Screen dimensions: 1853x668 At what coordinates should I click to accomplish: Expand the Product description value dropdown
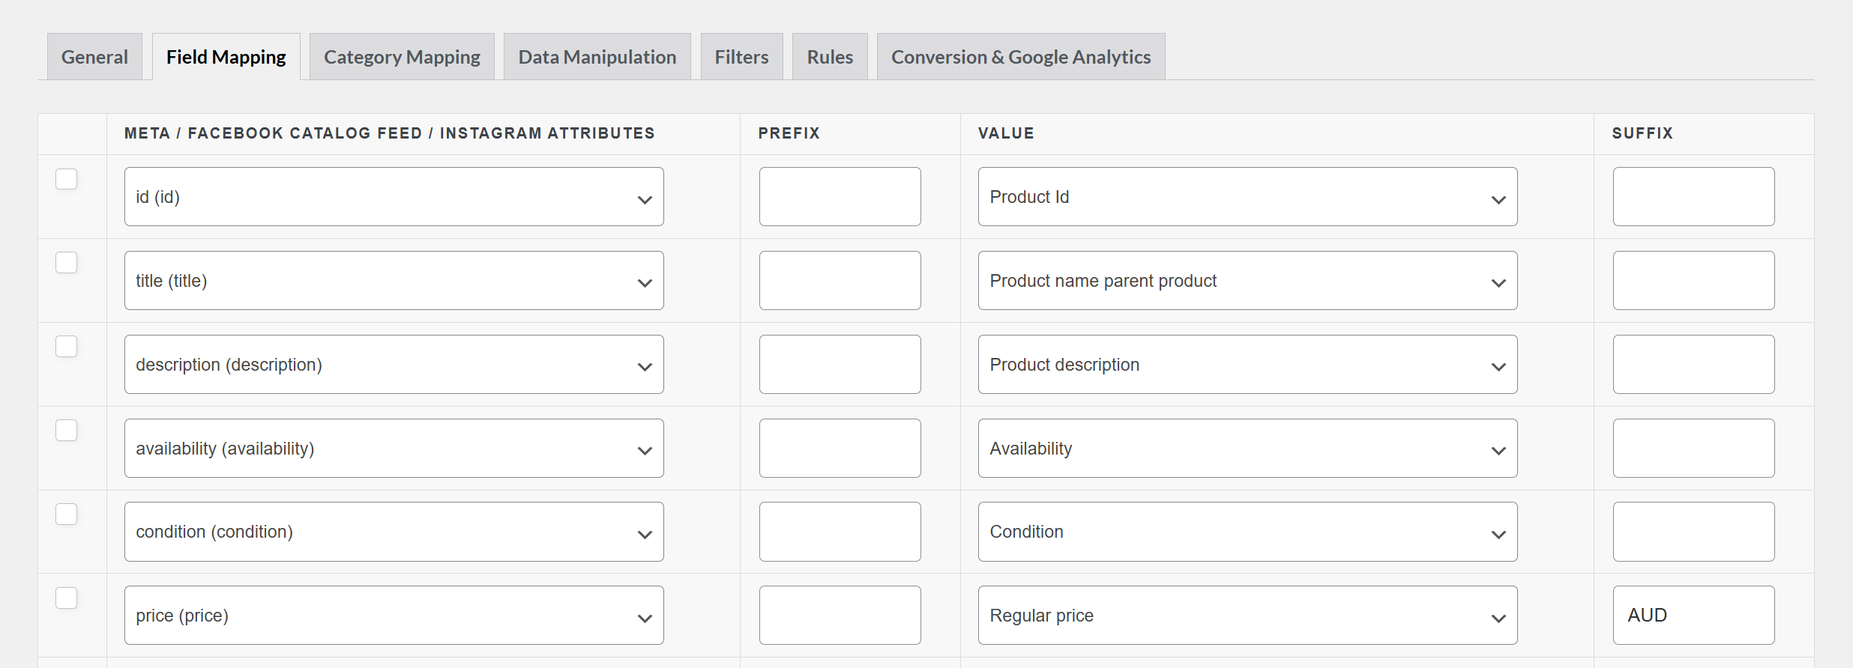(1247, 365)
